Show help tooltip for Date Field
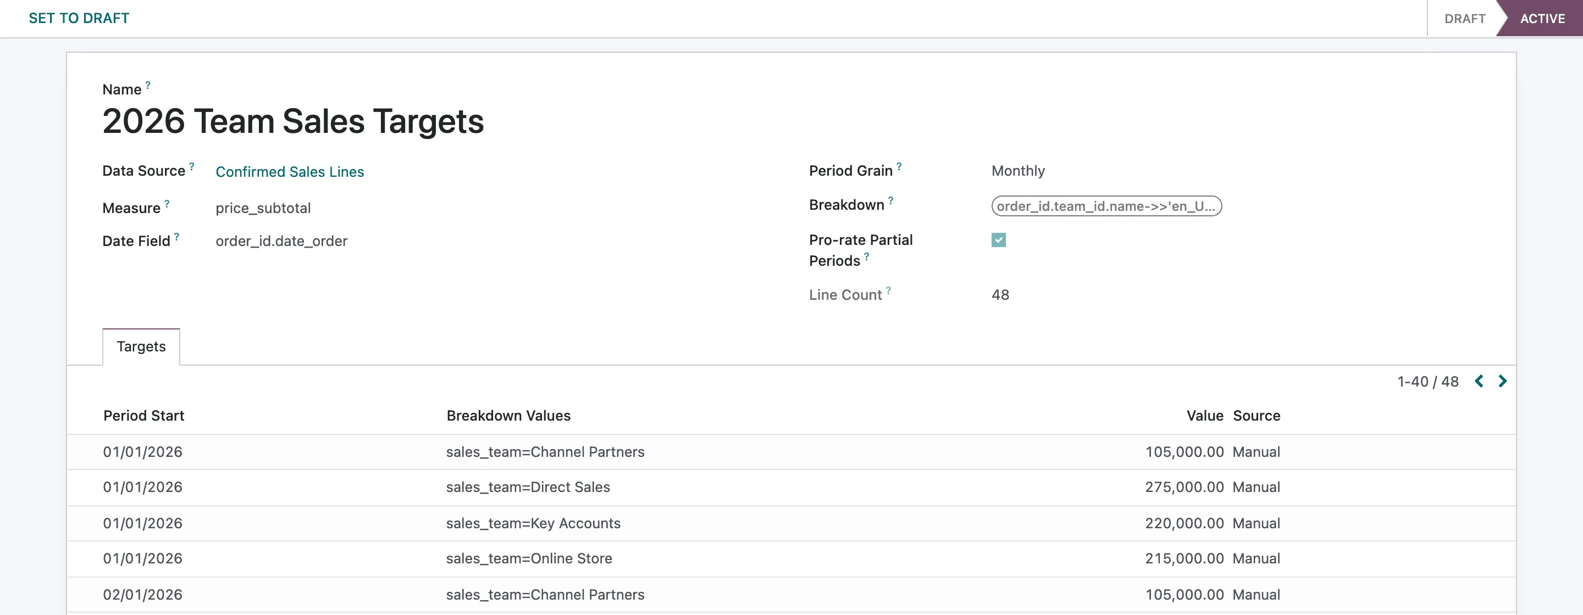Viewport: 1583px width, 615px height. pos(176,236)
